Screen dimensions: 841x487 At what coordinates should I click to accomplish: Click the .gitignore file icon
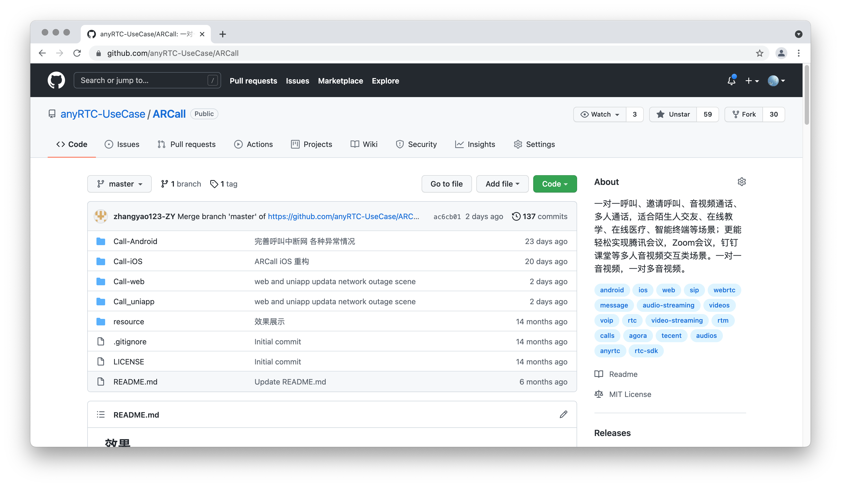coord(101,341)
